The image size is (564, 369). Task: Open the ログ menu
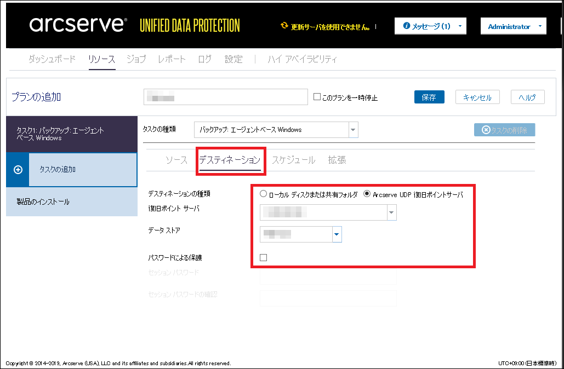[x=204, y=59]
